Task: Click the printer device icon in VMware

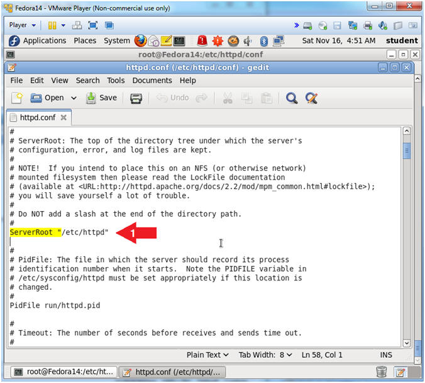Action: point(368,26)
